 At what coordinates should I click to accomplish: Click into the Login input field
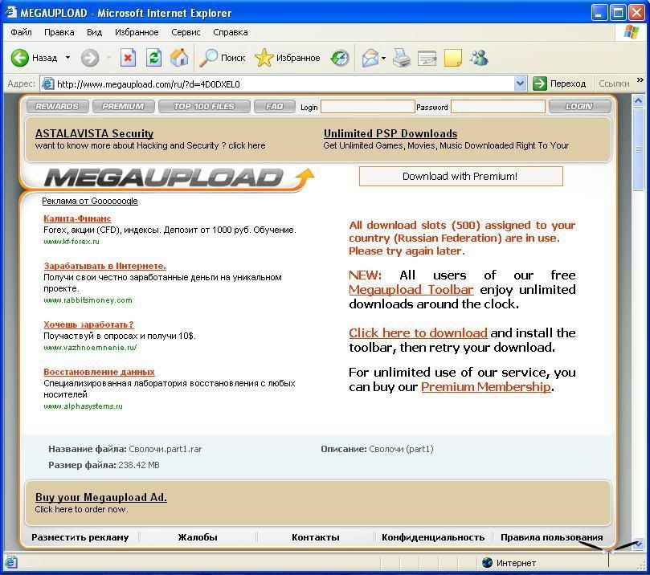click(367, 107)
